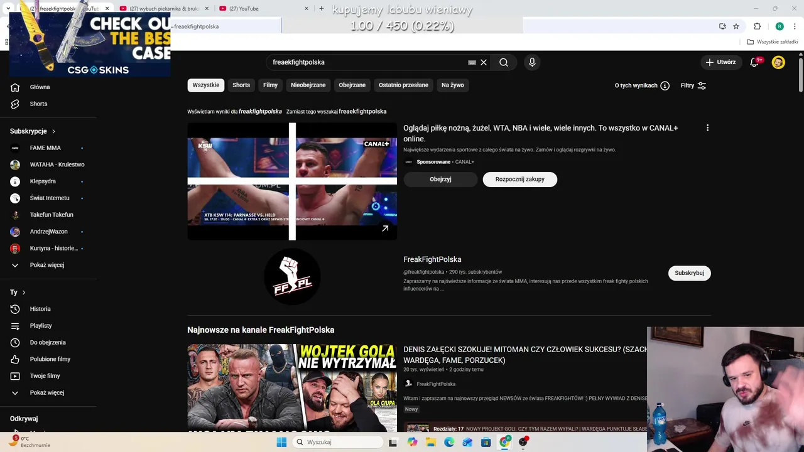Image resolution: width=804 pixels, height=452 pixels.
Task: Open the Chrome tab search dropdown arrow
Action: [x=8, y=9]
